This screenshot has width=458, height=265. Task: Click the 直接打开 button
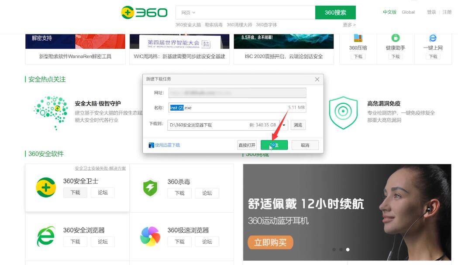(x=247, y=145)
